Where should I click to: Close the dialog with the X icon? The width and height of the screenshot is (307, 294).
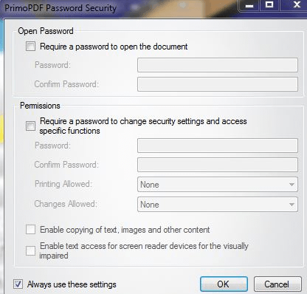tap(297, 5)
